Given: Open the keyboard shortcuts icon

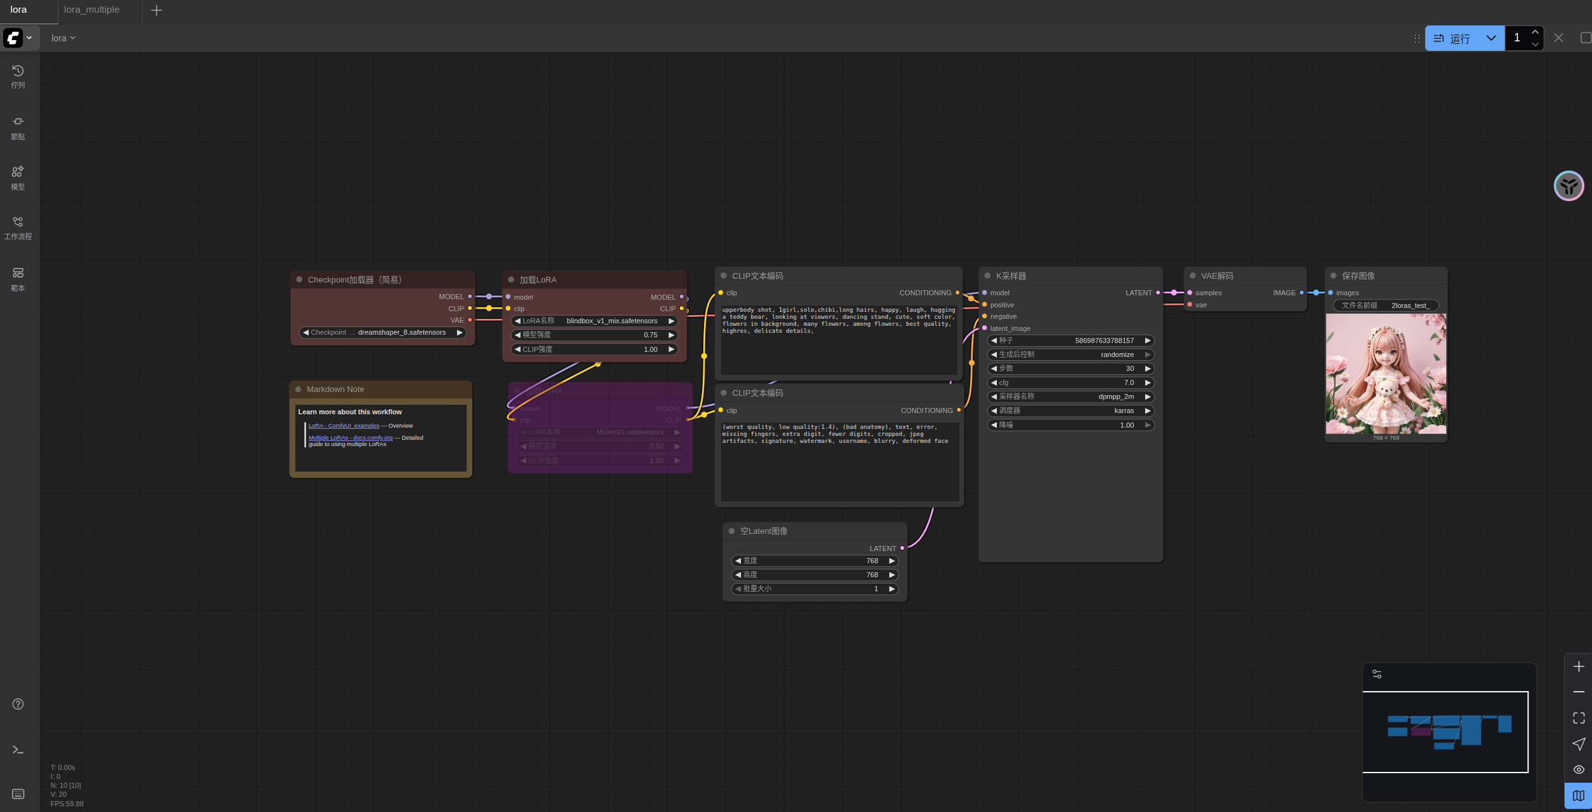Looking at the screenshot, I should 18,794.
